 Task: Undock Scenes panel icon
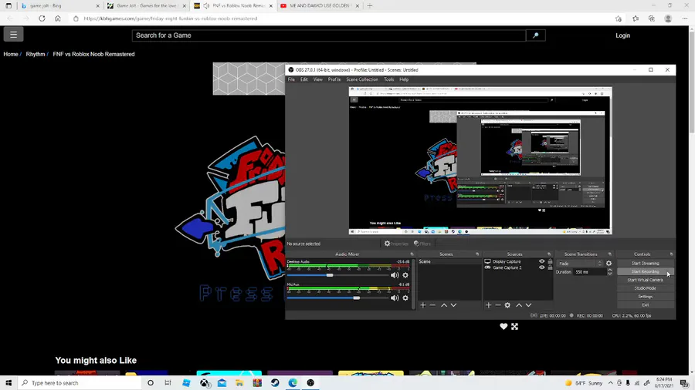[477, 254]
